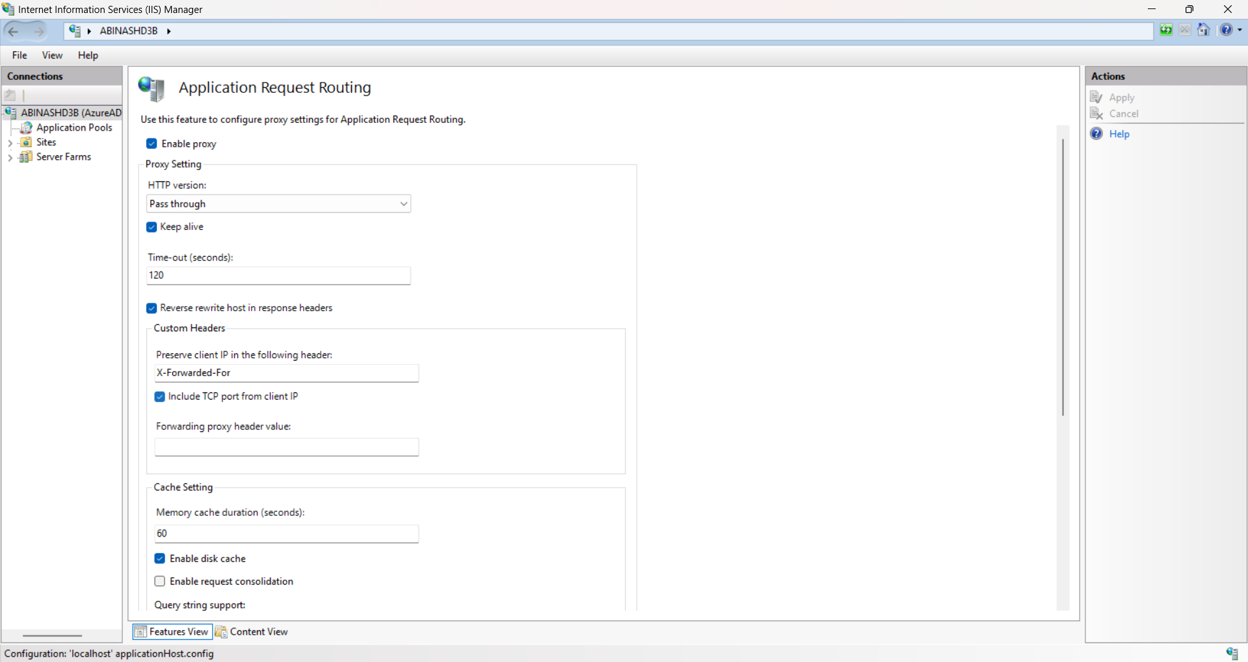Click the Forwarding proxy header value field
Viewport: 1248px width, 662px height.
(286, 447)
